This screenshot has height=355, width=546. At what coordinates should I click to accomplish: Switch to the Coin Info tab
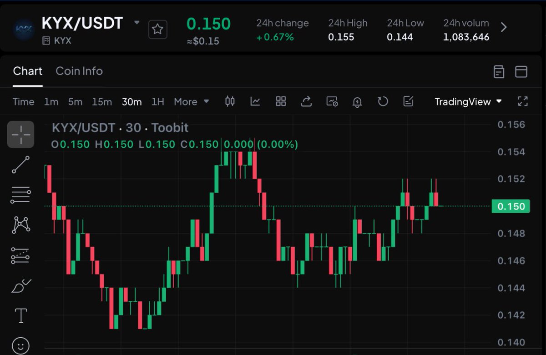pyautogui.click(x=79, y=71)
